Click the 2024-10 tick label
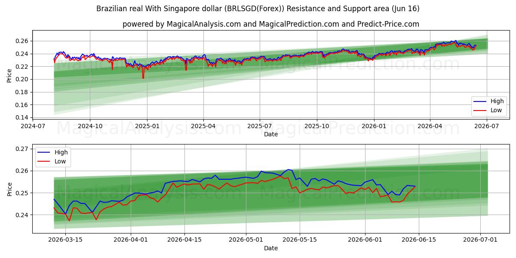 [90, 126]
